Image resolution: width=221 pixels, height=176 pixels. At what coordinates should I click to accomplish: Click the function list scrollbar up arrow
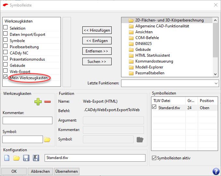point(215,20)
